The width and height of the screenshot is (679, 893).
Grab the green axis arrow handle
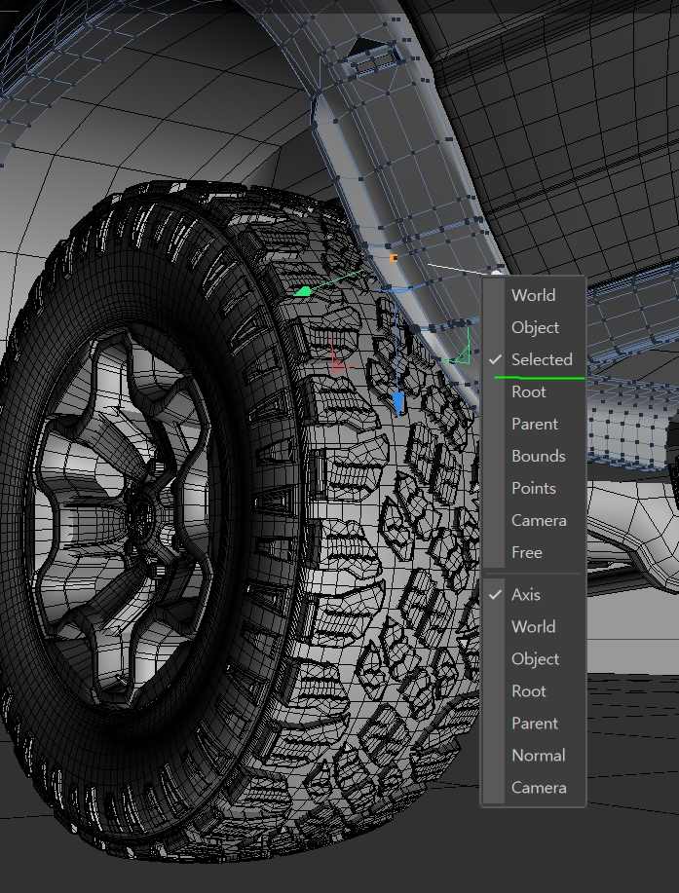coord(302,291)
